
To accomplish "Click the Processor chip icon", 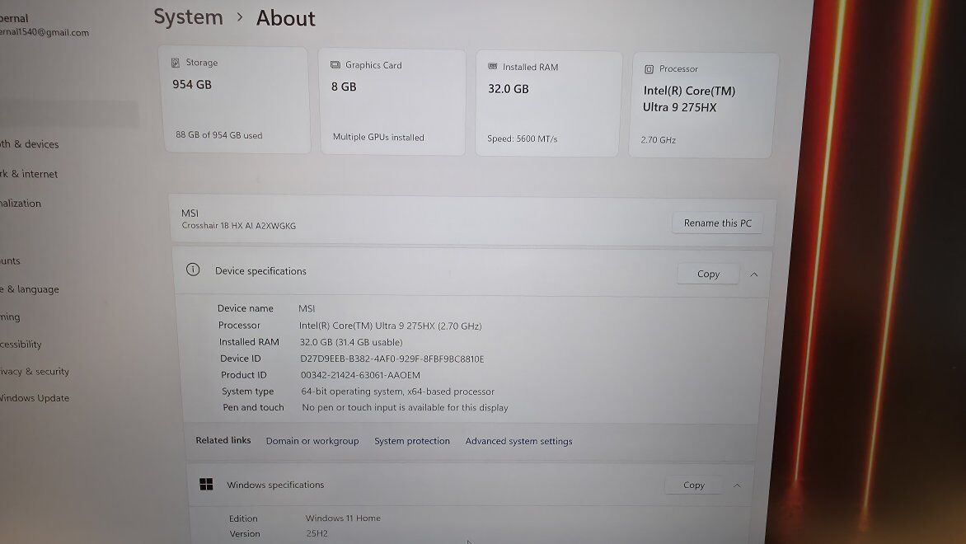I will pos(649,69).
